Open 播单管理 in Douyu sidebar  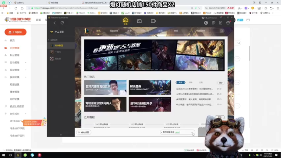14,92
